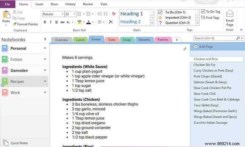
Task: Apply the Heading 1 style
Action: pyautogui.click(x=131, y=14)
